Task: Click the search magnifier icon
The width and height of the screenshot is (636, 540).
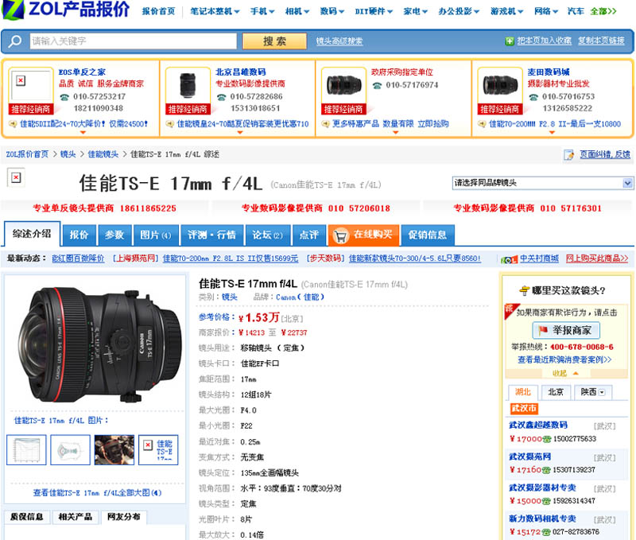Action: coord(15,41)
